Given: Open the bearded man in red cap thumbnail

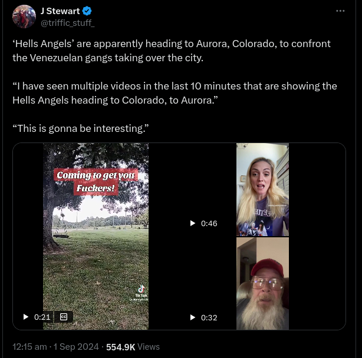Looking at the screenshot, I should (x=262, y=284).
